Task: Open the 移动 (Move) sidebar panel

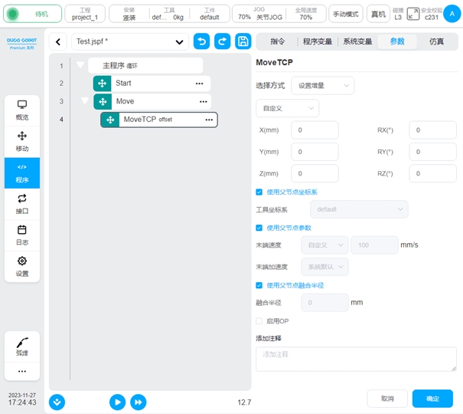Action: pos(22,141)
